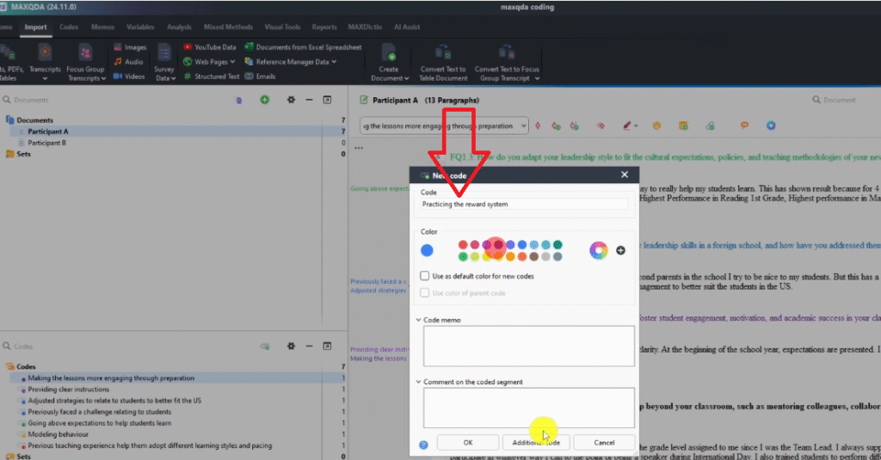Toggle Use color of parent code checkbox
Viewport: 881px width, 460px height.
pos(425,293)
